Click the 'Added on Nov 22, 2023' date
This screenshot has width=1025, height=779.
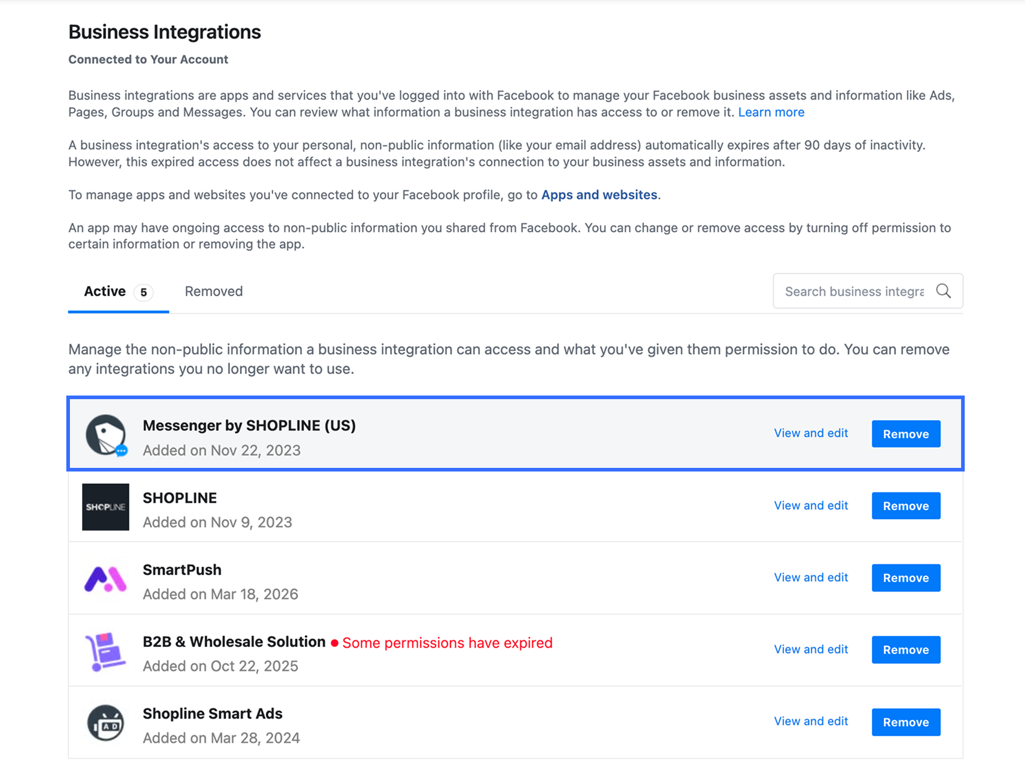click(x=221, y=450)
